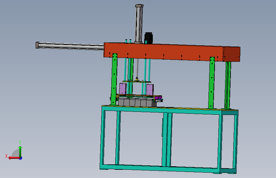Select the dark end cap of the orange beam

pyautogui.click(x=231, y=54)
